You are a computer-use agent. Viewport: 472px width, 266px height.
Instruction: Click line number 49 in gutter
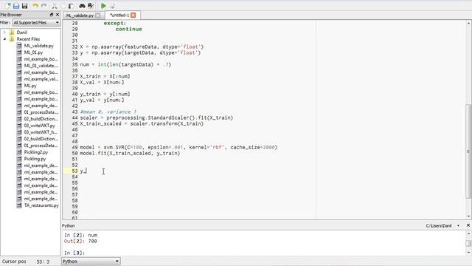(74, 148)
